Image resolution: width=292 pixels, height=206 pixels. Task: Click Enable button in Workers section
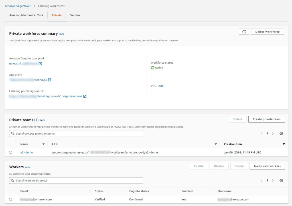click(199, 166)
